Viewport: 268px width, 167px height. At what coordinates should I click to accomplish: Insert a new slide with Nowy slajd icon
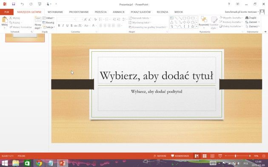[x=38, y=19]
